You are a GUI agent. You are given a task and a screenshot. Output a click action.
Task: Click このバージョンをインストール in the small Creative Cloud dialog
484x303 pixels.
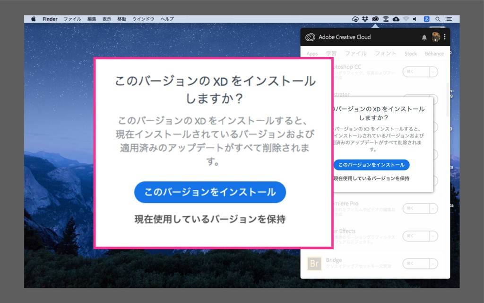coord(372,165)
